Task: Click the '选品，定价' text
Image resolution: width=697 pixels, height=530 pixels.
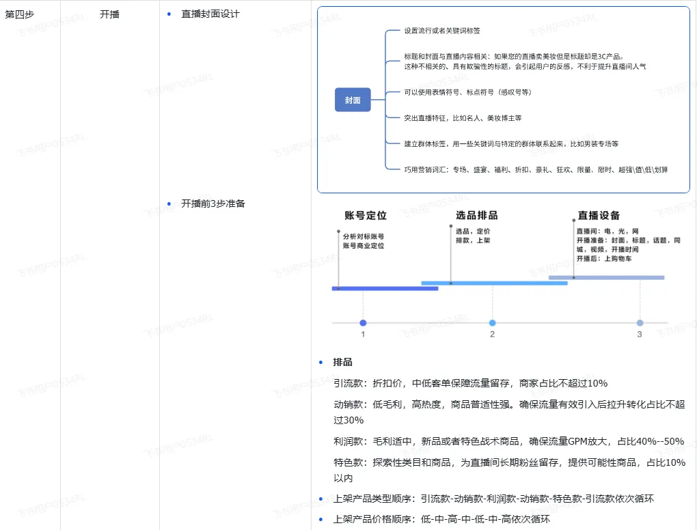Action: coord(473,231)
